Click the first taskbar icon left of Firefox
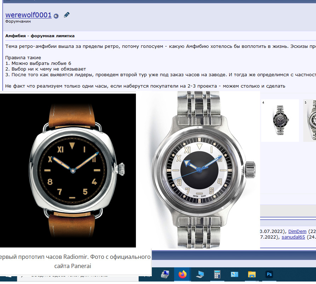Screen dimensions: 316x284 (x=165, y=274)
